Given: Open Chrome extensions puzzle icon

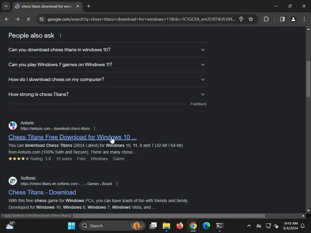Looking at the screenshot, I should [266, 19].
